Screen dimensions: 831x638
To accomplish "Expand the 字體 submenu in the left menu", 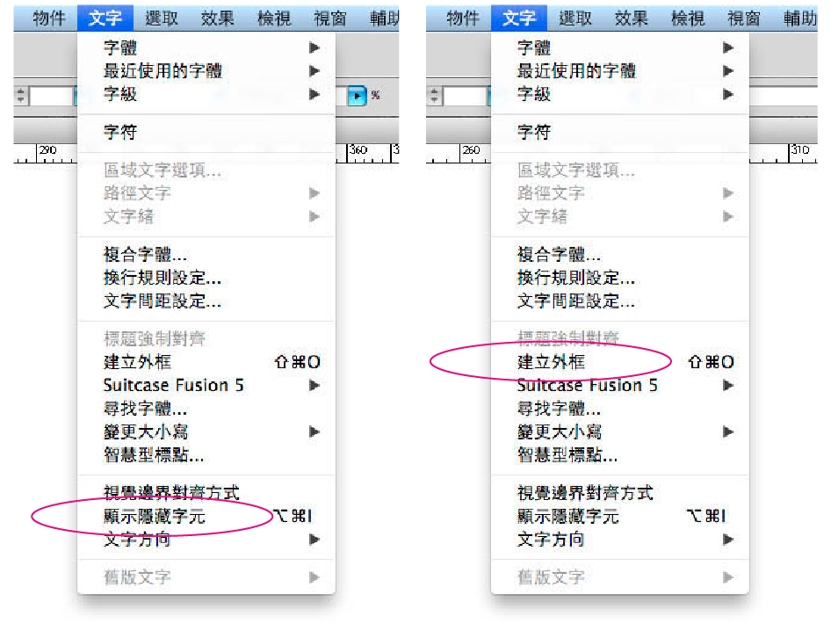I will click(206, 47).
